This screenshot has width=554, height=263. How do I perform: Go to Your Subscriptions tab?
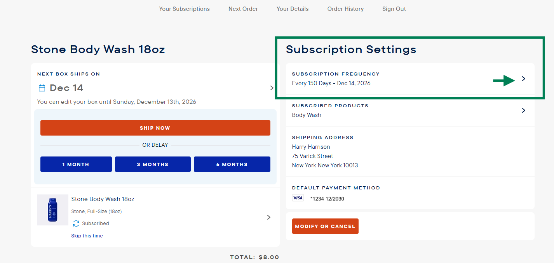click(184, 9)
